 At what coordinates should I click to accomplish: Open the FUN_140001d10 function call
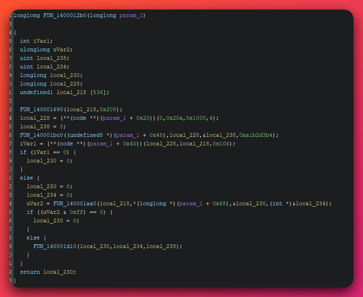click(x=55, y=246)
